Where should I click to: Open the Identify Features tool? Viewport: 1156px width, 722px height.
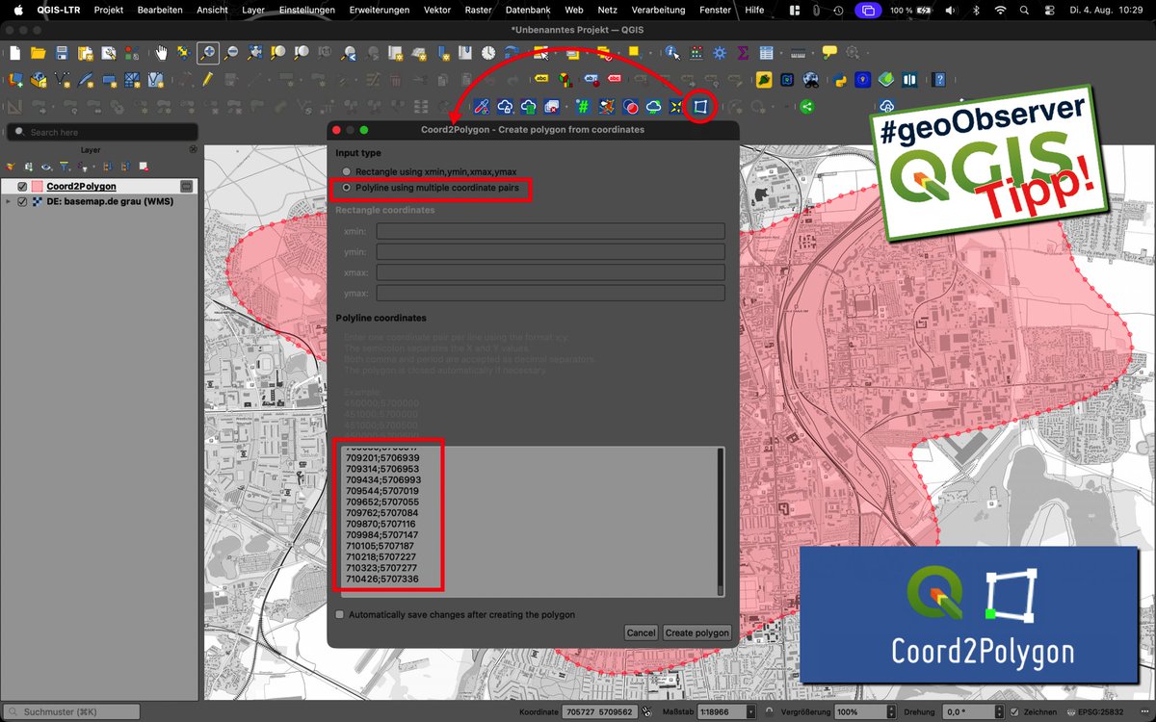click(x=671, y=53)
